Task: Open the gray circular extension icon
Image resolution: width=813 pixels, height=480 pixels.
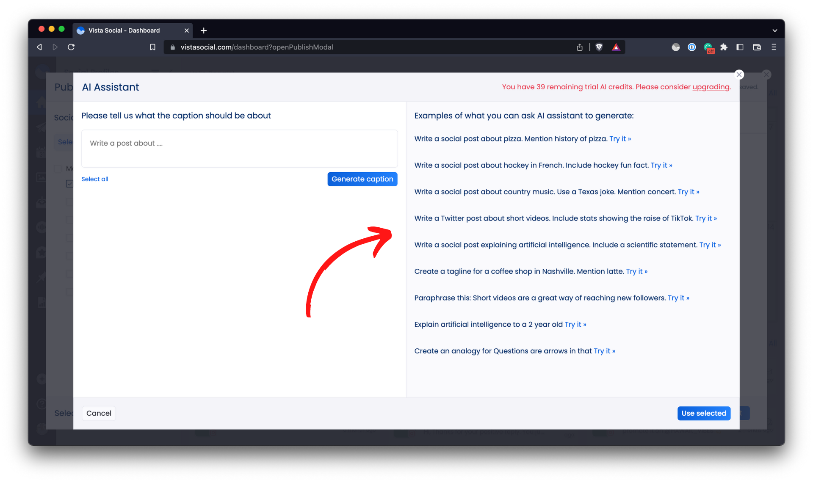Action: tap(675, 47)
